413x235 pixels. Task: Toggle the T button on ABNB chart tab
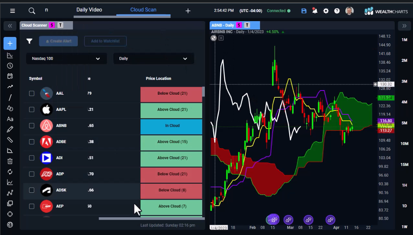click(x=247, y=25)
